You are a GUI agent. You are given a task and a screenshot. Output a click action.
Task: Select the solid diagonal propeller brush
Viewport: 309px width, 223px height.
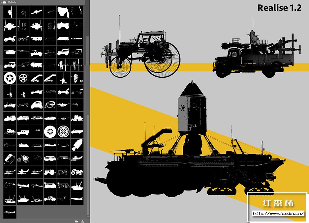tap(37, 12)
